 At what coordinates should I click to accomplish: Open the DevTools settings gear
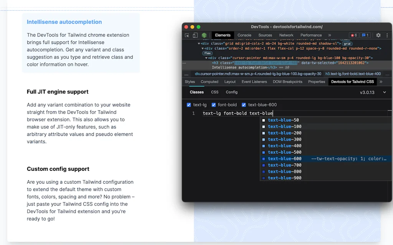378,35
